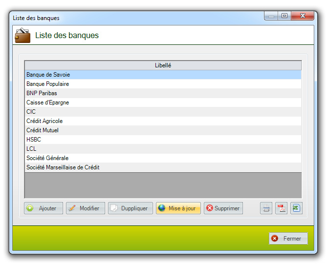Select the Crédit Mutuel row
The height and width of the screenshot is (264, 327).
click(163, 130)
